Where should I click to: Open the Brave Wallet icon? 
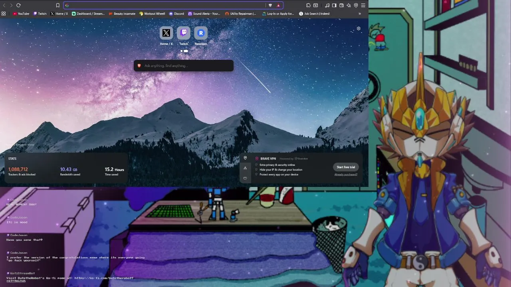341,5
